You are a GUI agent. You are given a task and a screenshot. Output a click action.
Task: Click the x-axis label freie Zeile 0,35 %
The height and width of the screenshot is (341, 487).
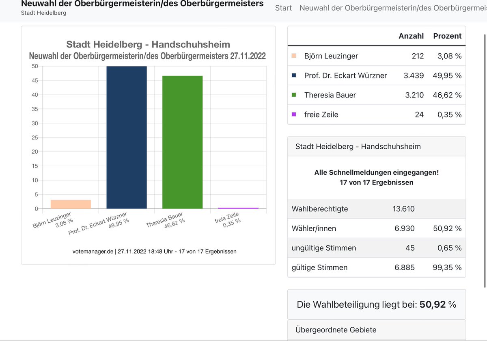tap(227, 221)
